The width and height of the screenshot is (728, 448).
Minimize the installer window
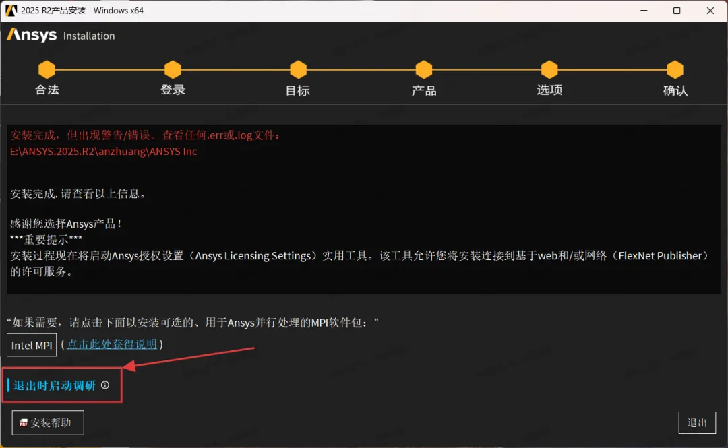coord(644,10)
